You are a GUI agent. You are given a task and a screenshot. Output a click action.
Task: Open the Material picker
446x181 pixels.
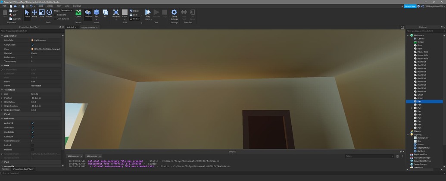pos(116,14)
